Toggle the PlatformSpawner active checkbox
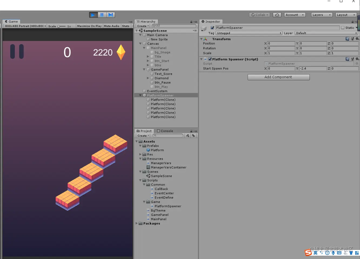The width and height of the screenshot is (360, 259). point(212,28)
